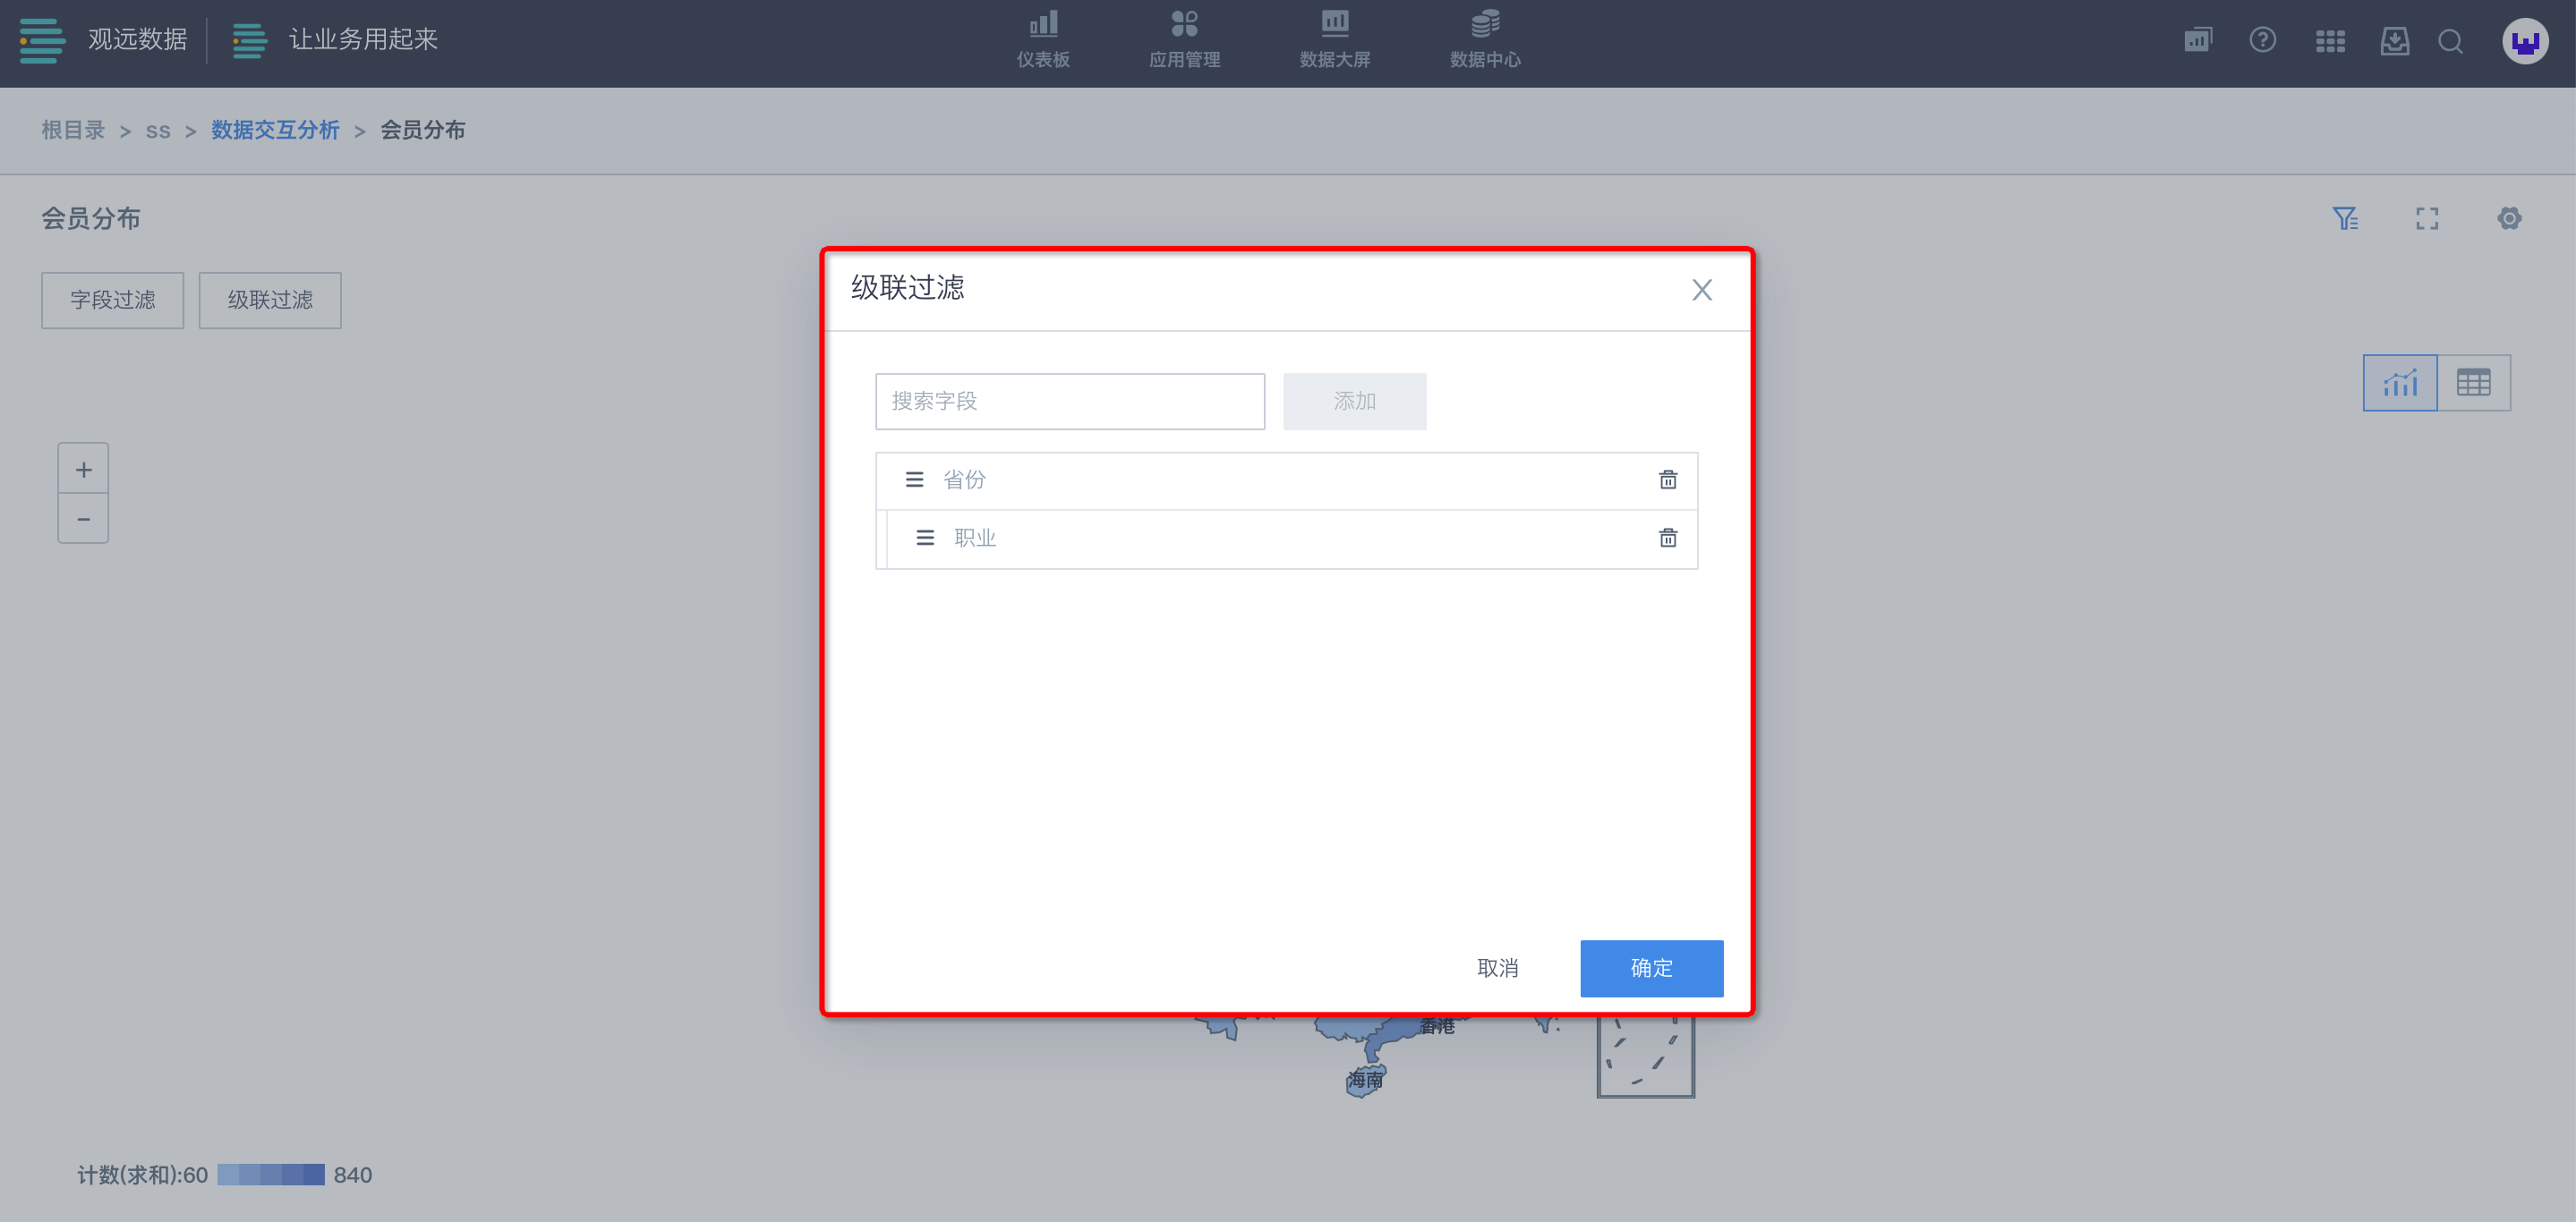Open the 数据中心 navigation tab

(1485, 40)
